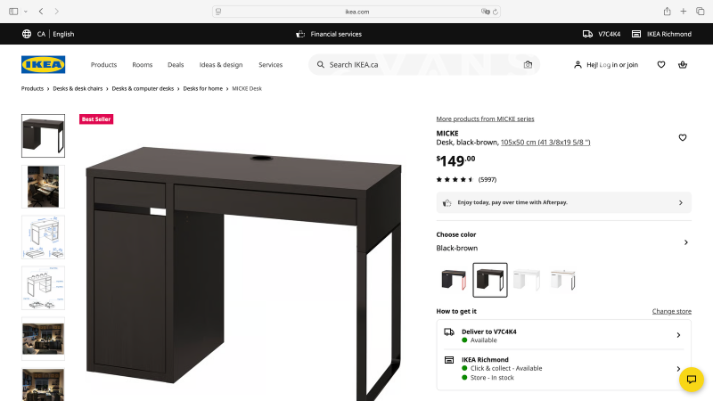This screenshot has height=401, width=713.
Task: Select the desk dimensions drawing thumbnail
Action: pyautogui.click(x=43, y=237)
